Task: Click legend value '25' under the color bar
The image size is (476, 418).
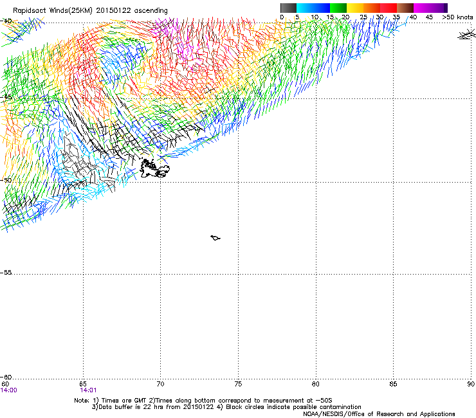Action: click(363, 17)
